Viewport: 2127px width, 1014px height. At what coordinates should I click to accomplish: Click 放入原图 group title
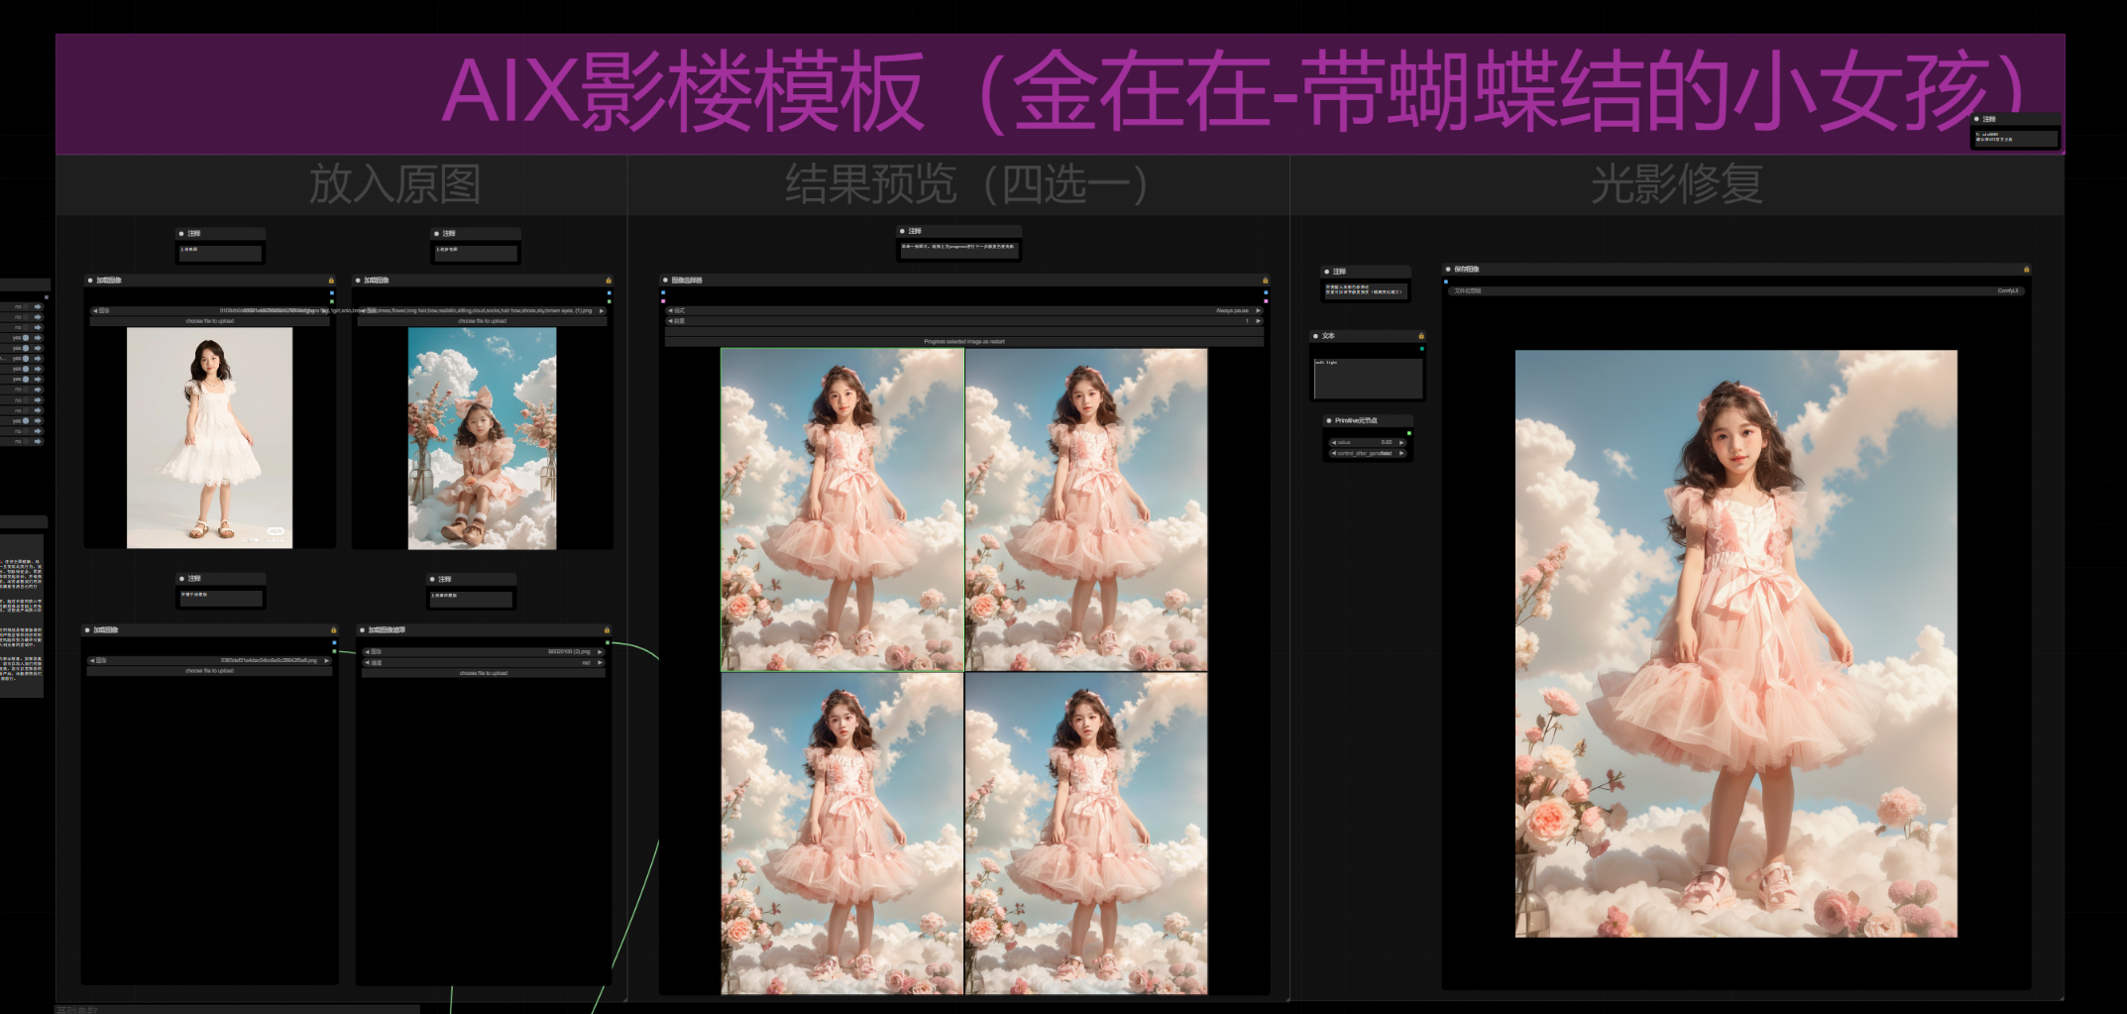tap(395, 184)
